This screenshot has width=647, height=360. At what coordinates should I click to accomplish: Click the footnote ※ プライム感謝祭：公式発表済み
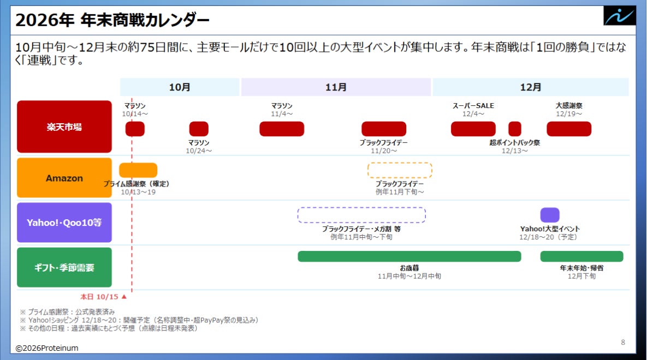coord(67,312)
